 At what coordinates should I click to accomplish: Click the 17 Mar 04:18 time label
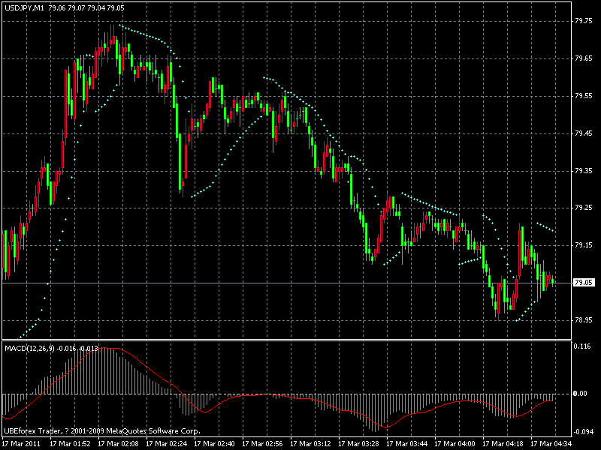coord(503,444)
